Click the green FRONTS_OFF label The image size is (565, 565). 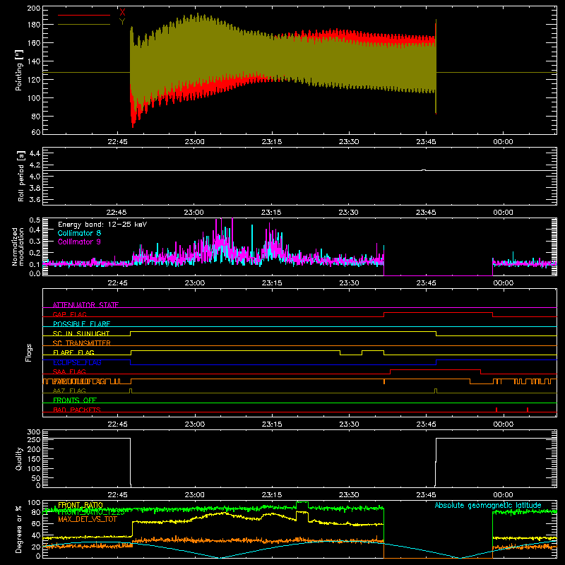tap(75, 400)
